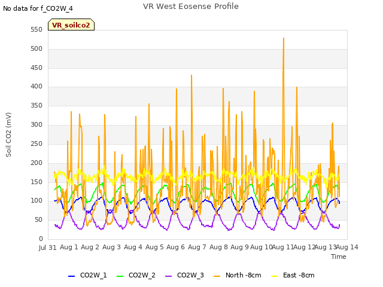Viewport: 383px width, 287px height.
Task: Click the purple CO2W_3 legend swatch
Action: (x=169, y=276)
